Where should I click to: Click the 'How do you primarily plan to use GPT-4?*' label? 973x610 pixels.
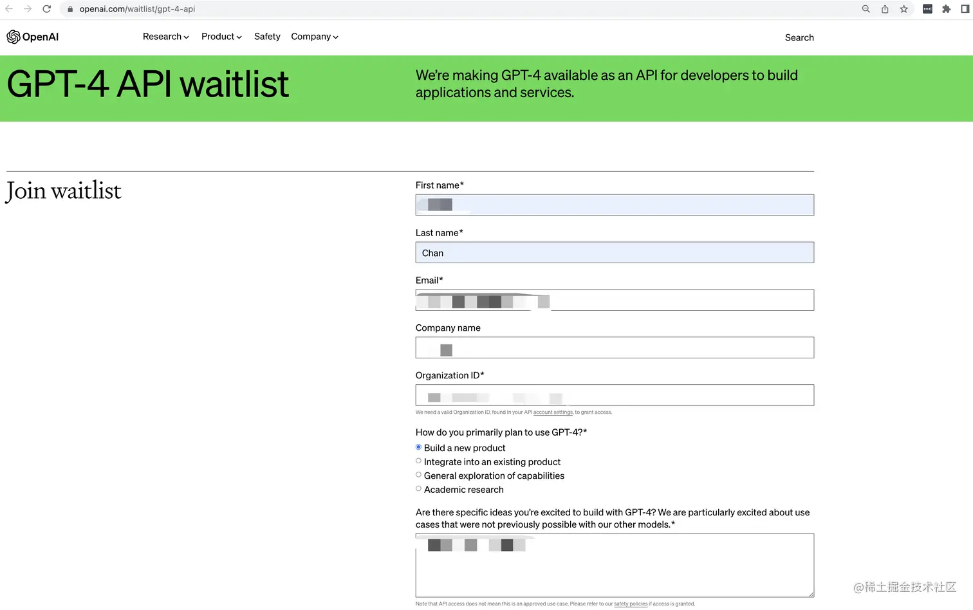click(501, 432)
